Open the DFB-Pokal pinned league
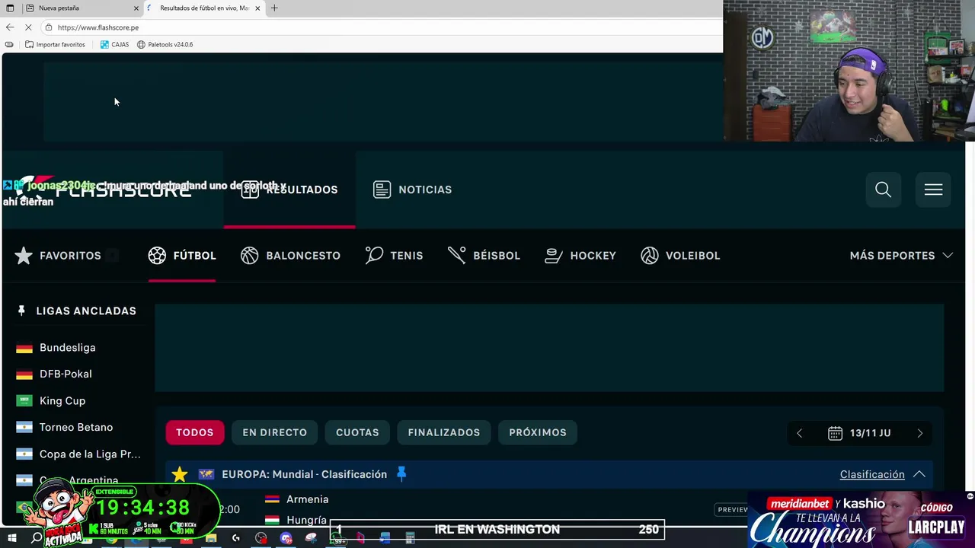 click(x=66, y=374)
